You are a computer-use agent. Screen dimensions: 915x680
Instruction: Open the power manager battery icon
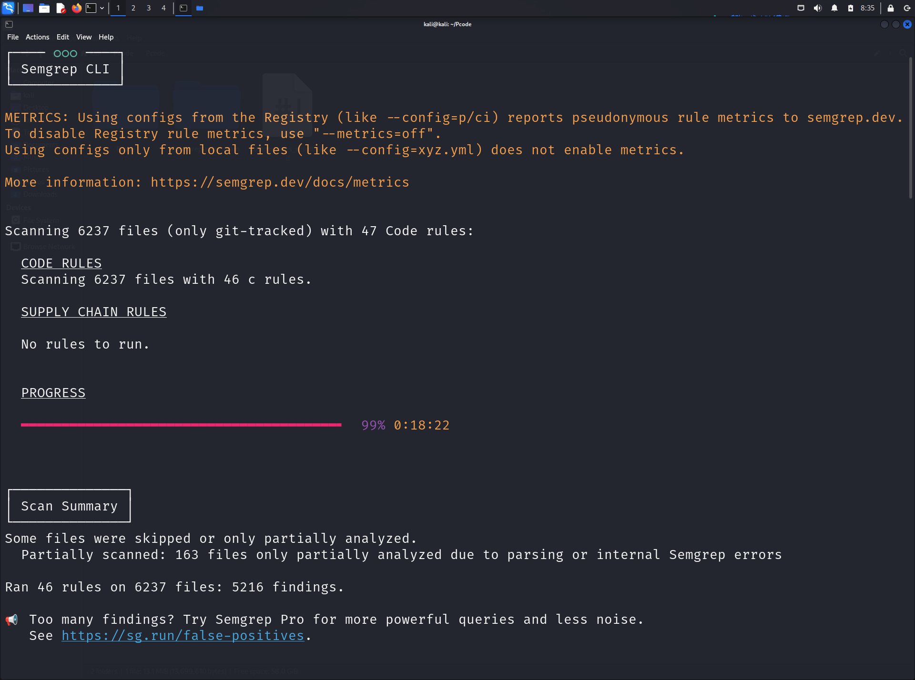tap(851, 8)
